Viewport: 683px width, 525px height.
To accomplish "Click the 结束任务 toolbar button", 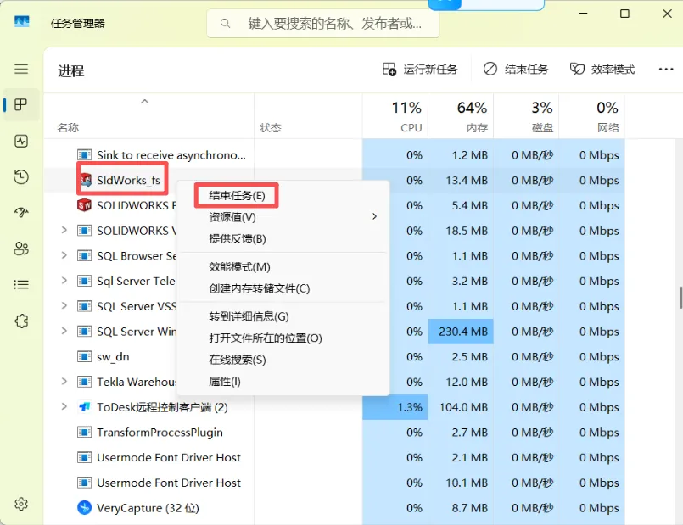I will click(516, 70).
